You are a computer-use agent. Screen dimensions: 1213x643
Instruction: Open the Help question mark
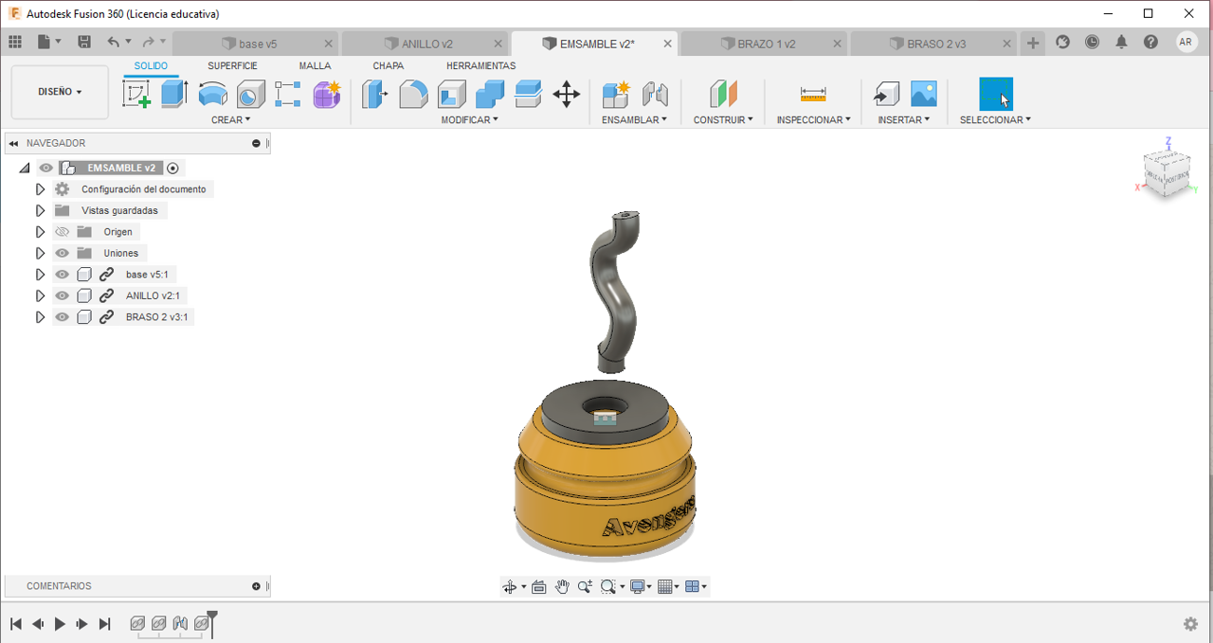click(1150, 42)
